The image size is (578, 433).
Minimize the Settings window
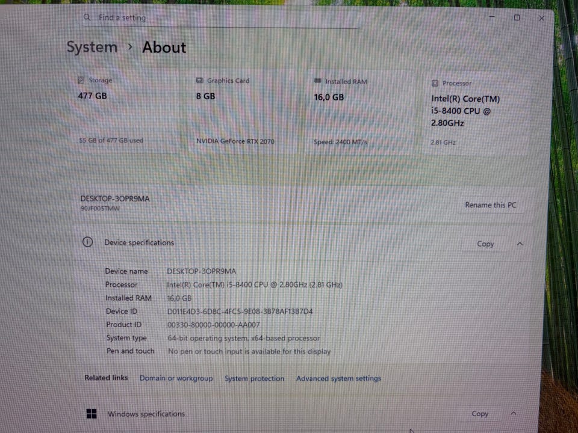click(492, 17)
